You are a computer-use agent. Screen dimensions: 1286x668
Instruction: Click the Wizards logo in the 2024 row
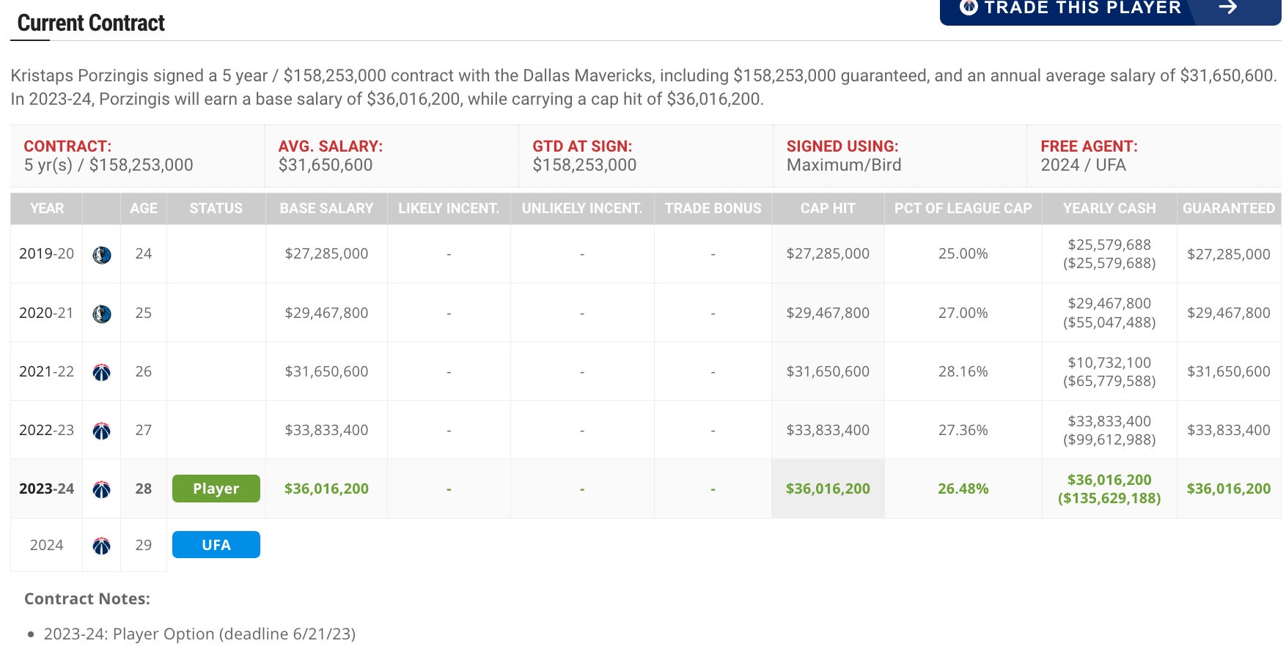pyautogui.click(x=102, y=546)
